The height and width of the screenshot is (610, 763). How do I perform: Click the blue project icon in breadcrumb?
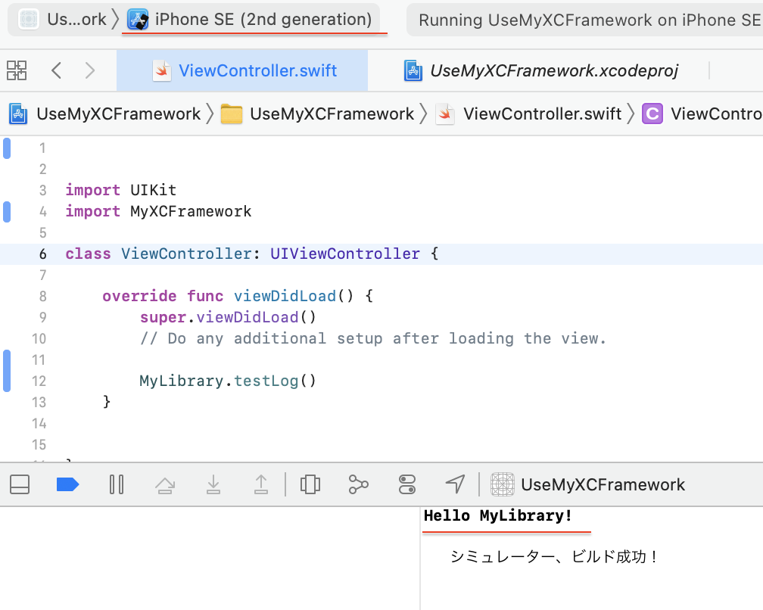[18, 114]
